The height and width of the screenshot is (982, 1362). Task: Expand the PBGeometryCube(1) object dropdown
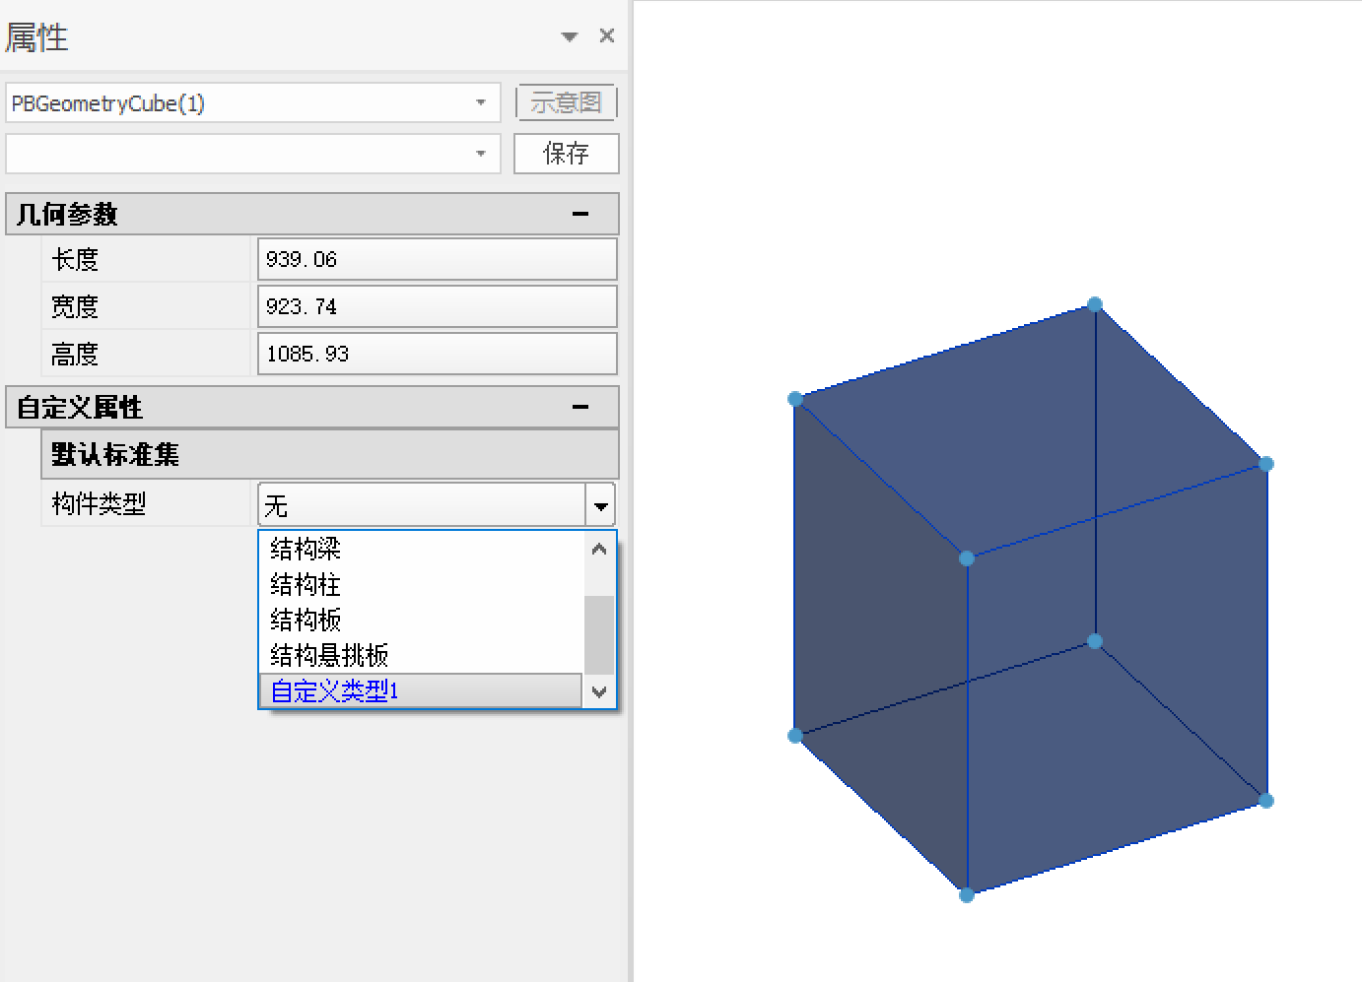click(x=481, y=103)
